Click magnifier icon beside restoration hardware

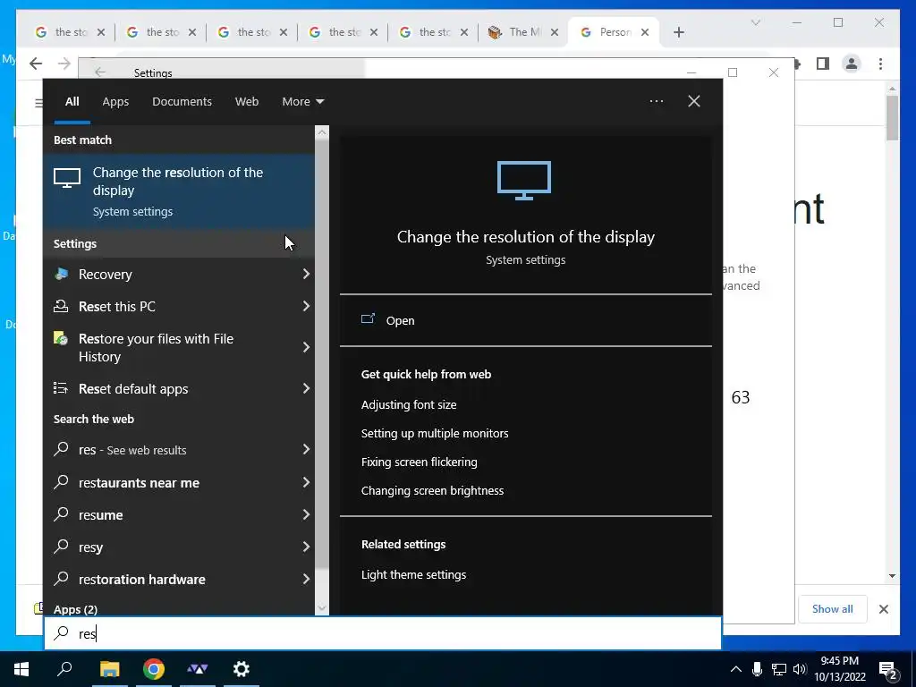62,579
